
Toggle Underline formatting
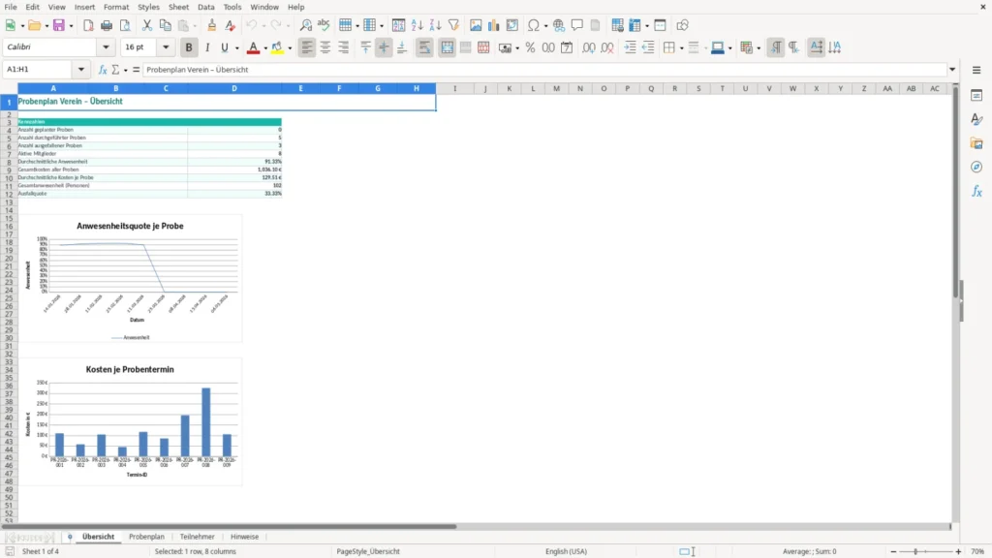pos(224,47)
